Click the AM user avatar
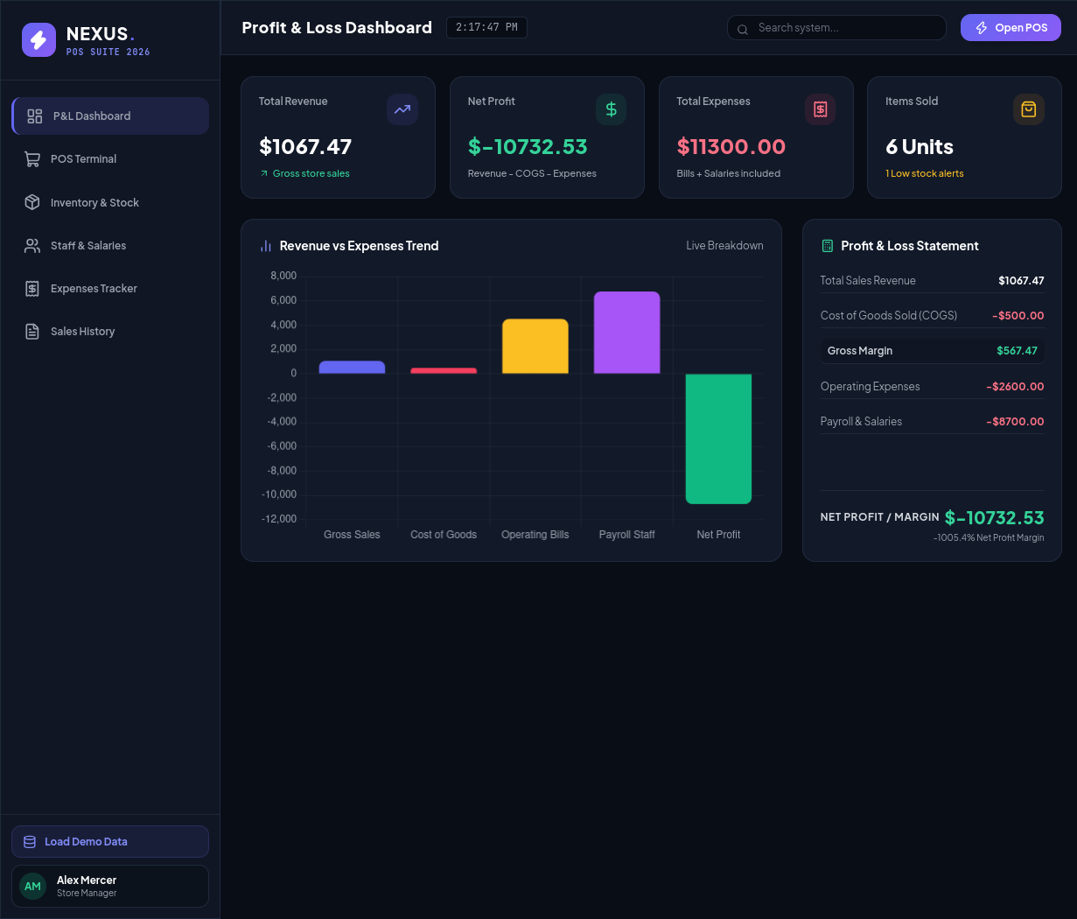 (33, 887)
